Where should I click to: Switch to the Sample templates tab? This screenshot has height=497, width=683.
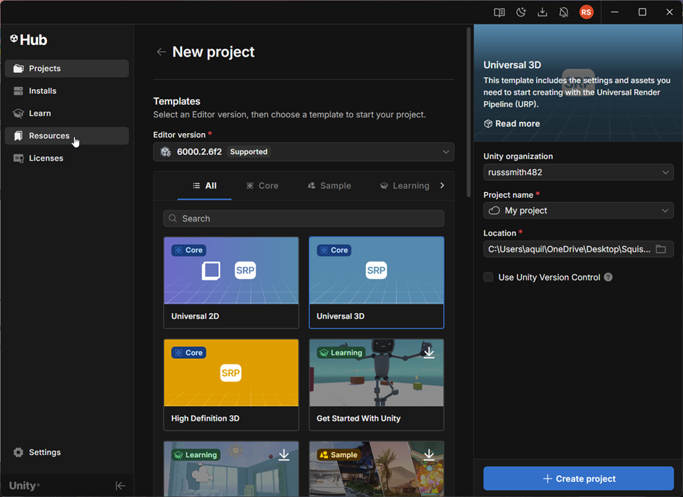[x=329, y=185]
